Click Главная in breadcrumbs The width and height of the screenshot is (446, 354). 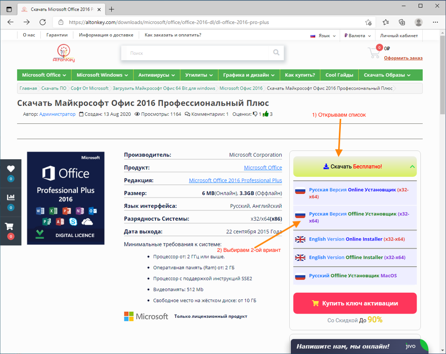click(28, 88)
